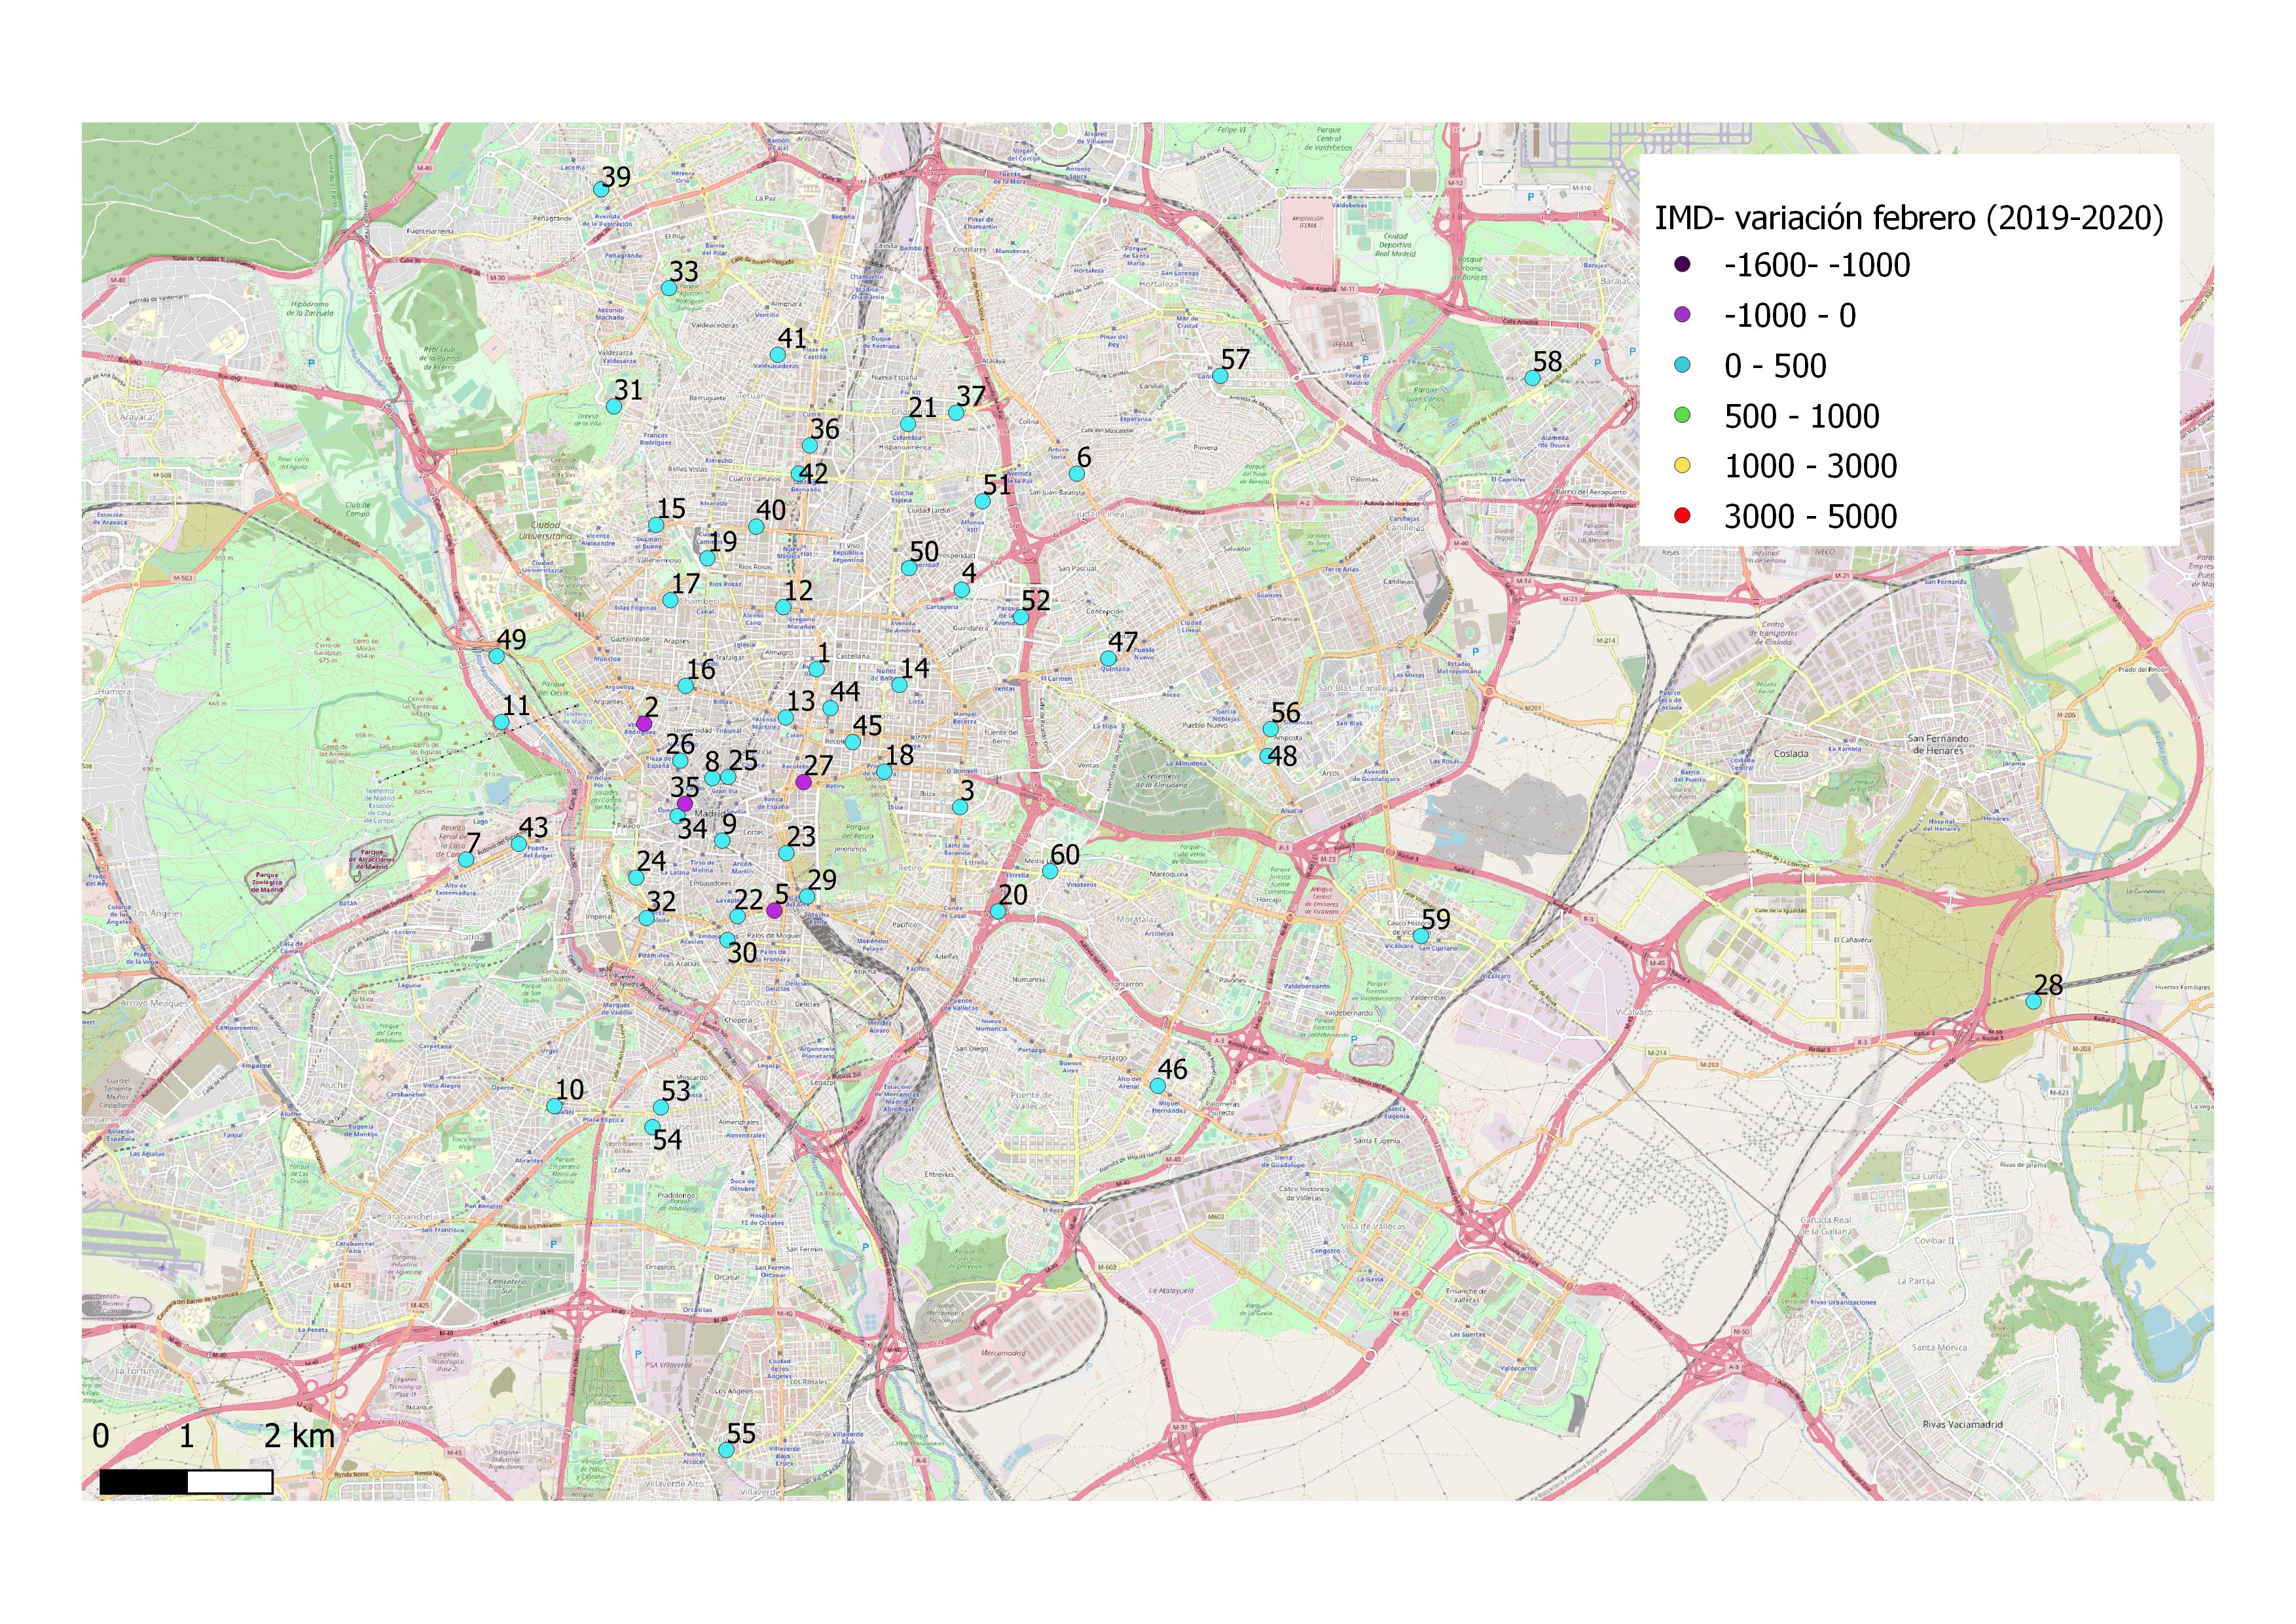
Task: Click the cyan marker for station 10
Action: 554,1106
